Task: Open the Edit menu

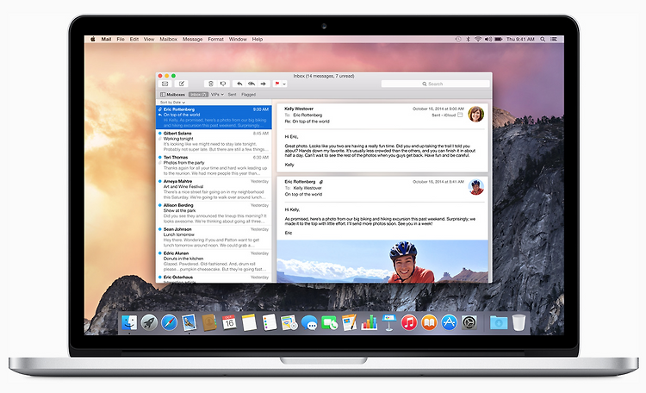Action: tap(134, 39)
